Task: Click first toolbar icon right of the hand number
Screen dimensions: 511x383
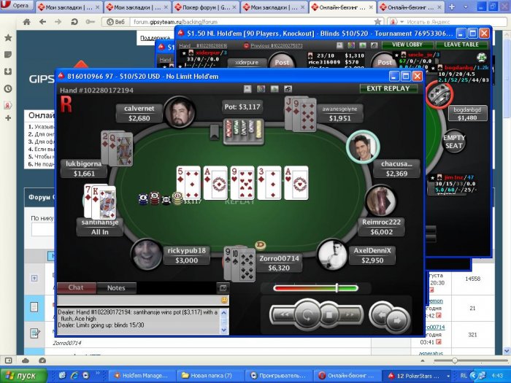Action: 247,89
